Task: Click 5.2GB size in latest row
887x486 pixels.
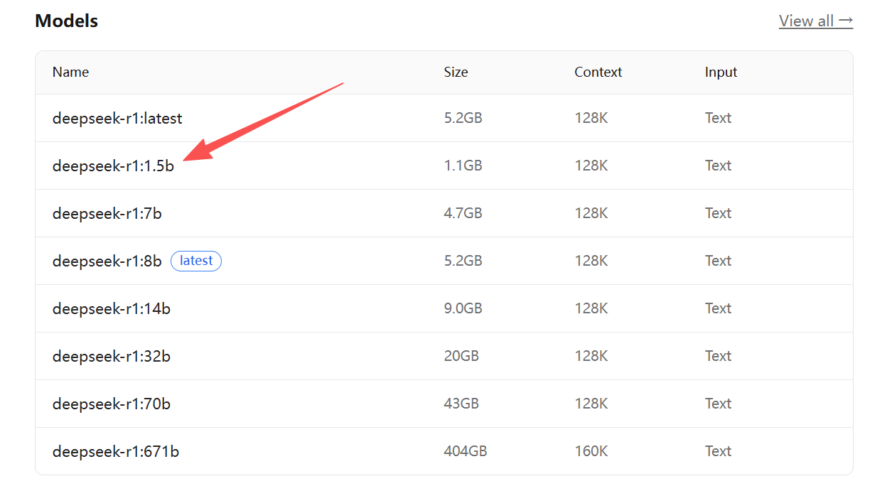Action: click(x=463, y=118)
